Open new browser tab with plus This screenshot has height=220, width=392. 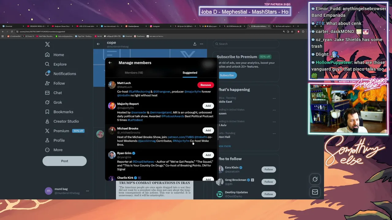click(x=298, y=26)
